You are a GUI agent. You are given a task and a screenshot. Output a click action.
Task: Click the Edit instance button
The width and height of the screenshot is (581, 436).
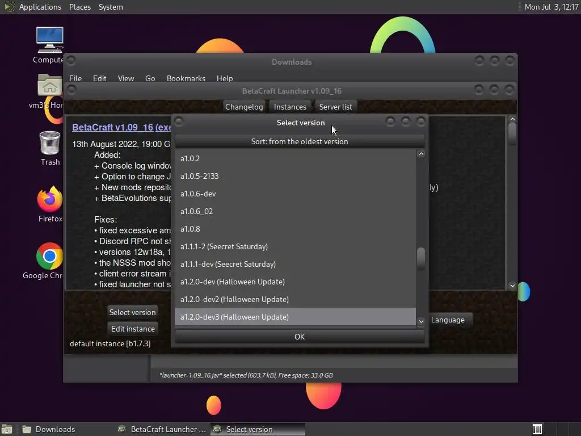pos(133,329)
